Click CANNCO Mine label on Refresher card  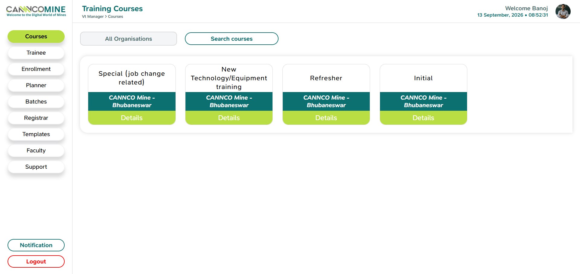click(x=326, y=101)
